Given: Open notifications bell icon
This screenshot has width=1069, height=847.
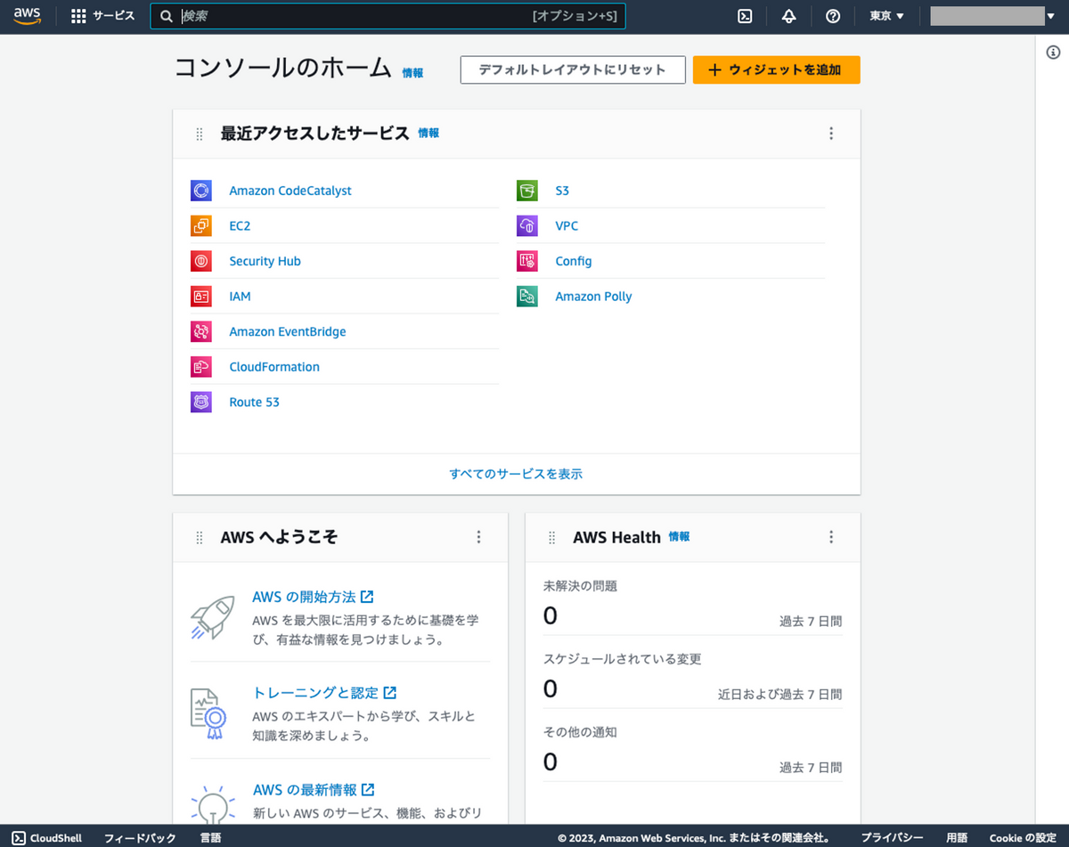Looking at the screenshot, I should point(788,16).
